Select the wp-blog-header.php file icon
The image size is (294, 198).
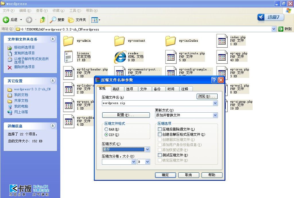pyautogui.click(x=69, y=73)
